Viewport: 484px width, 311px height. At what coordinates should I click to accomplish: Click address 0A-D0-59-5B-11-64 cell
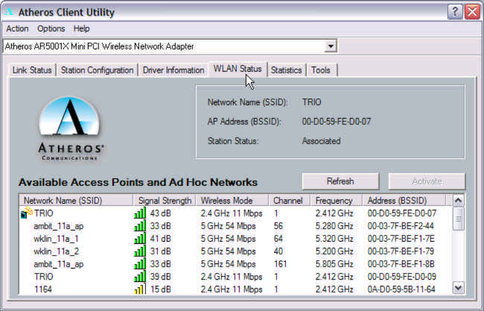(402, 289)
